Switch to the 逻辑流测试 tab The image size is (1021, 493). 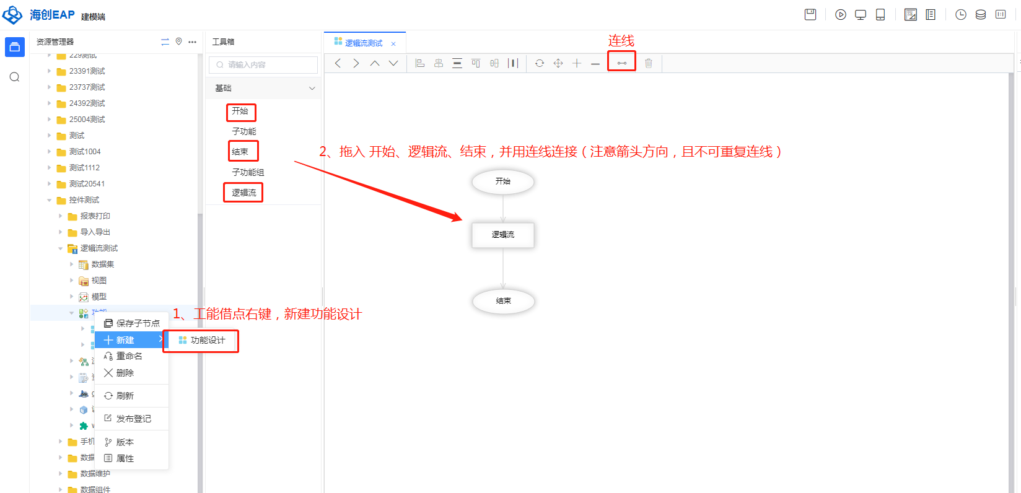[364, 43]
